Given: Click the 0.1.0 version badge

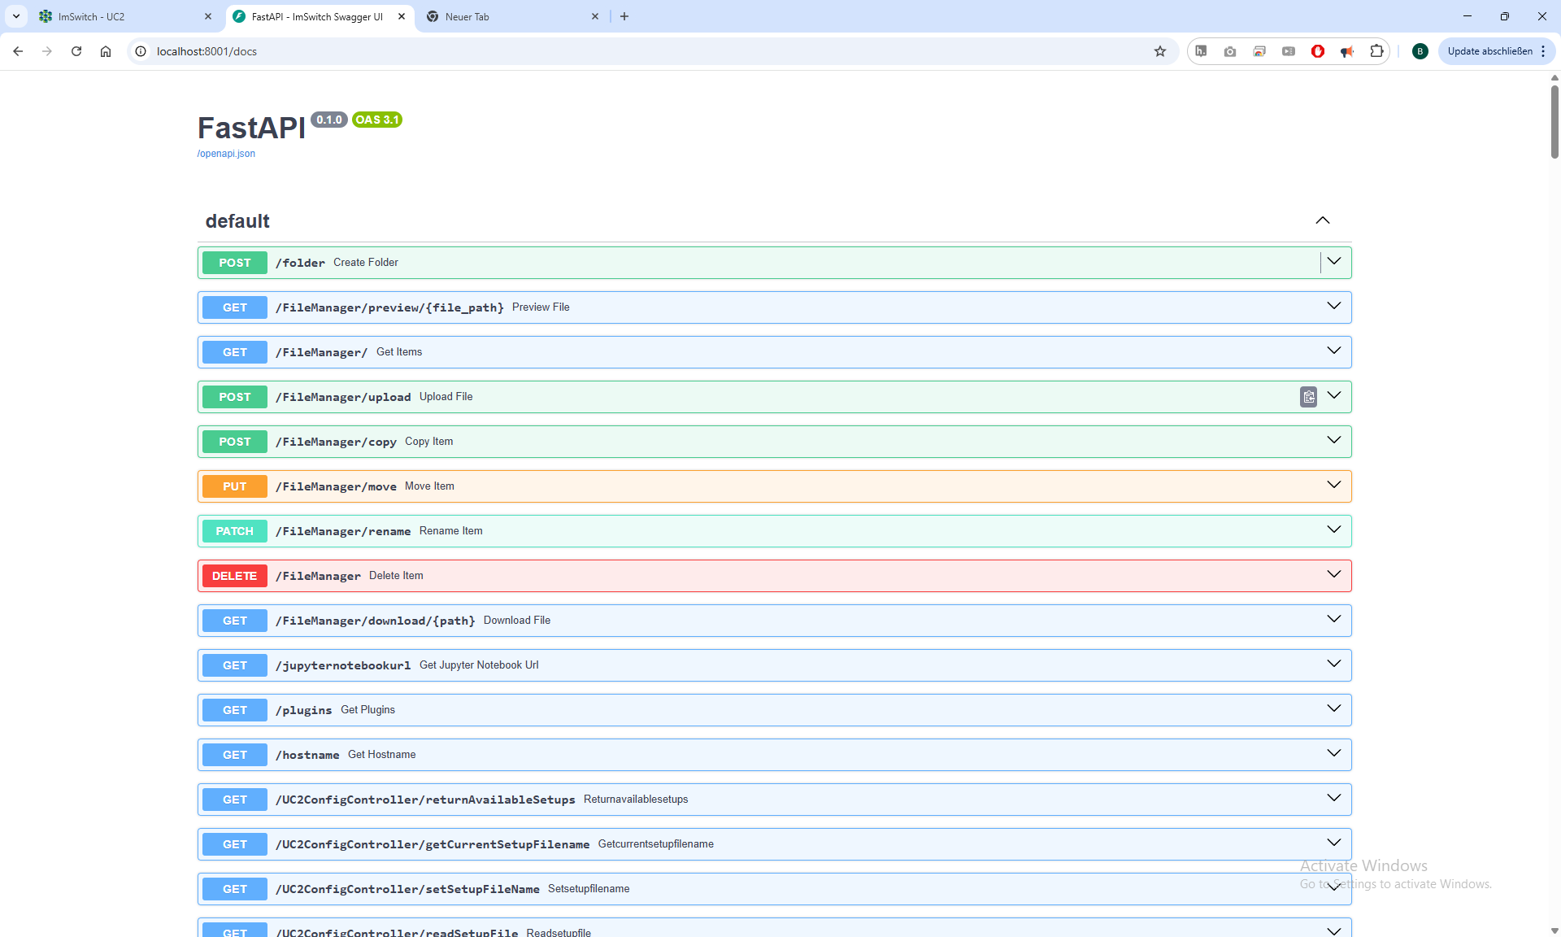Looking at the screenshot, I should coord(329,120).
